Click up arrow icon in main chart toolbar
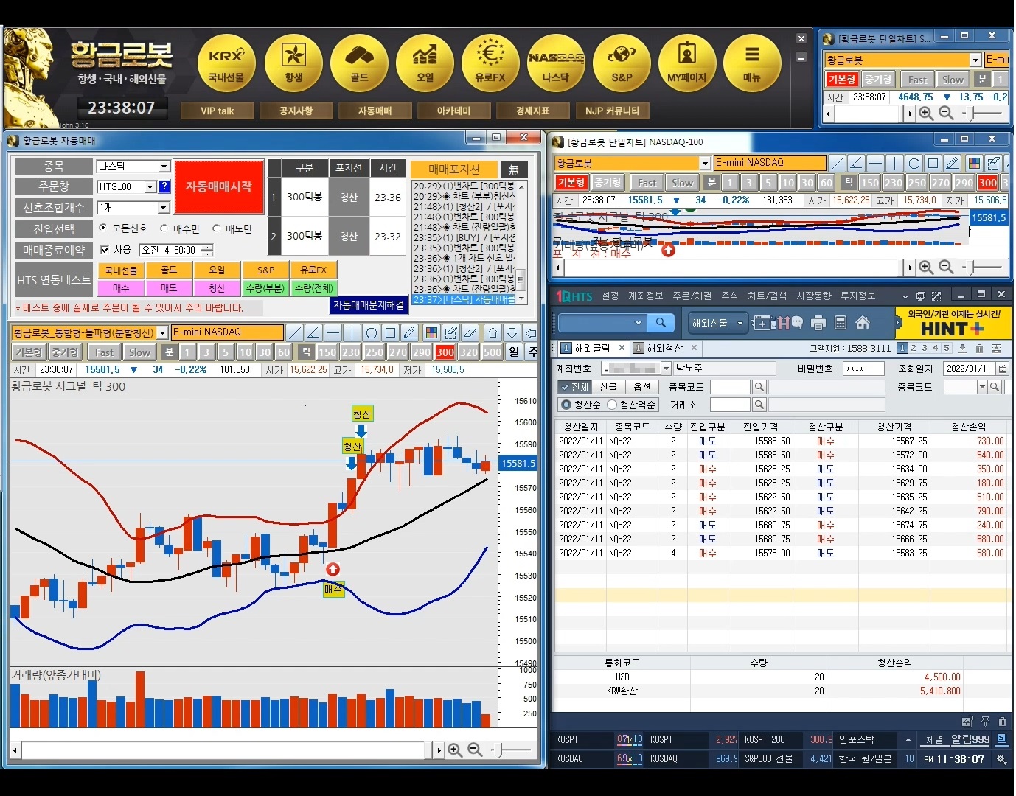The height and width of the screenshot is (796, 1016). point(493,332)
